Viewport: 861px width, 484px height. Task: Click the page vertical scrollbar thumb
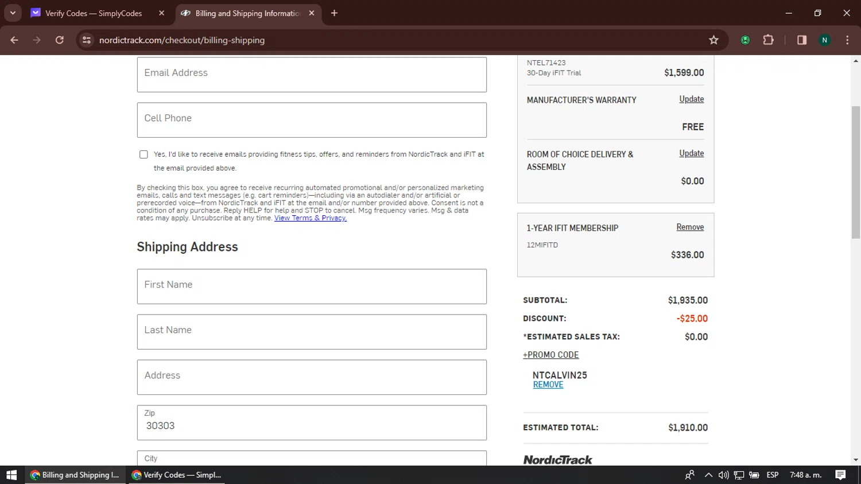click(856, 172)
